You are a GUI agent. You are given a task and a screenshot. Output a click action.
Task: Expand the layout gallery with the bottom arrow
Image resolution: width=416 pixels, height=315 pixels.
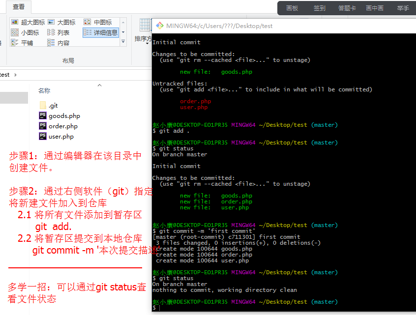(x=123, y=43)
